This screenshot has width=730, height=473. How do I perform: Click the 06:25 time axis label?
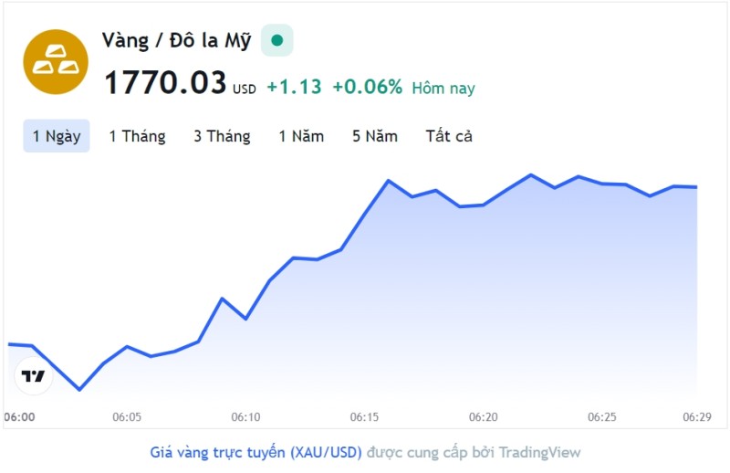click(x=602, y=417)
